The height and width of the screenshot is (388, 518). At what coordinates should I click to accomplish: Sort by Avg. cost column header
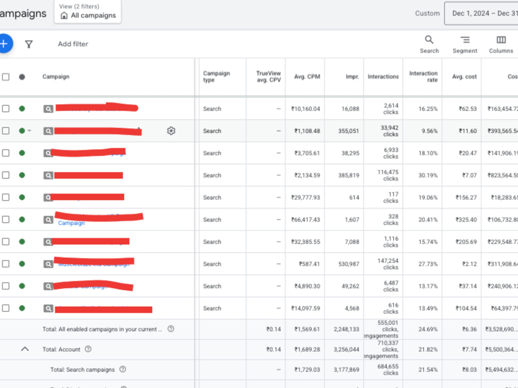[x=464, y=77]
